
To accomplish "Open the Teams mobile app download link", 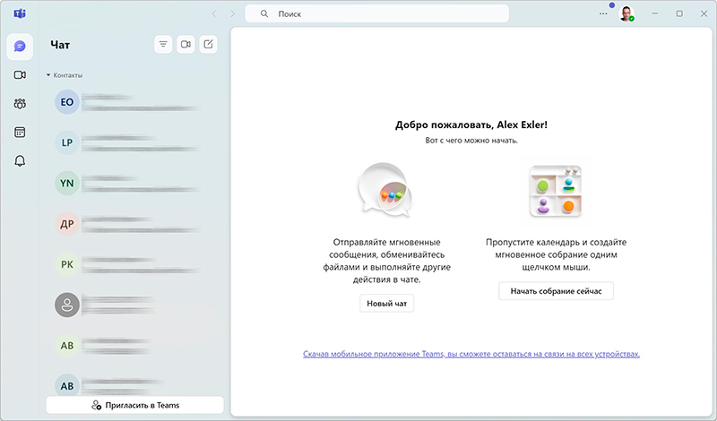I will (471, 354).
